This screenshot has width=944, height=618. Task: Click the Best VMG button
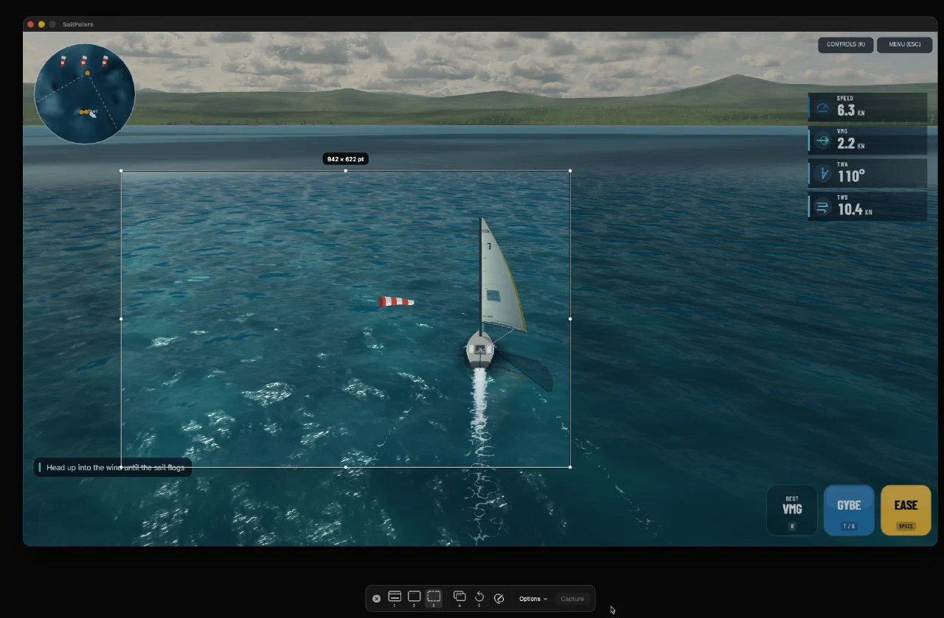pyautogui.click(x=792, y=510)
